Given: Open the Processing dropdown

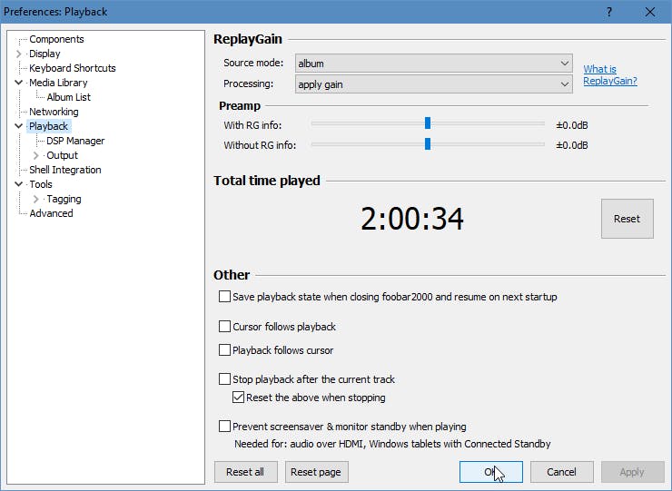Looking at the screenshot, I should [x=433, y=84].
